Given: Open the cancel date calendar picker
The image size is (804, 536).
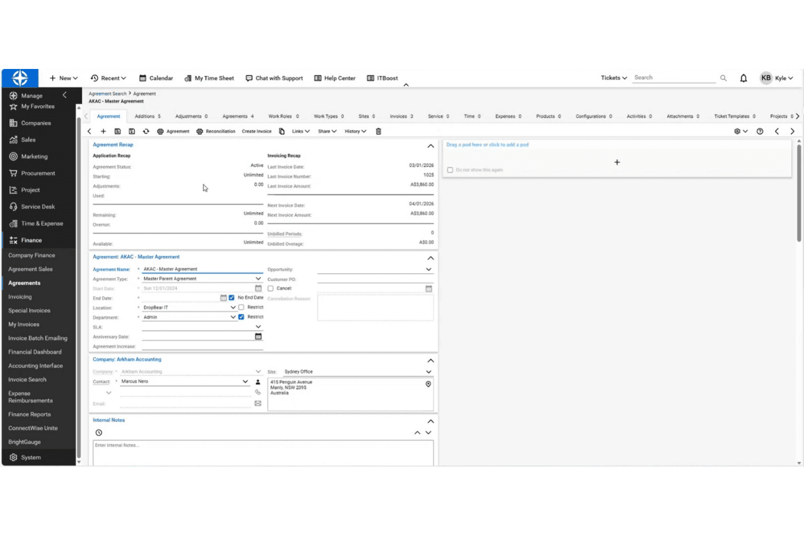Looking at the screenshot, I should 429,288.
